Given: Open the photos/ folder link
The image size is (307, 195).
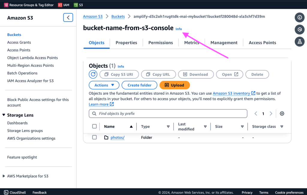Looking at the screenshot, I should pyautogui.click(x=118, y=138).
